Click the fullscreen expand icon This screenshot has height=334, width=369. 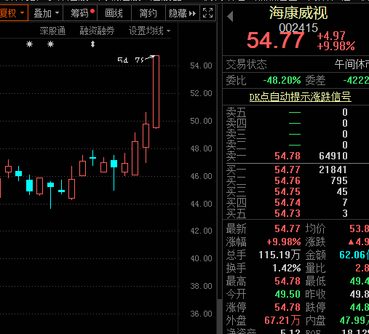tap(207, 13)
